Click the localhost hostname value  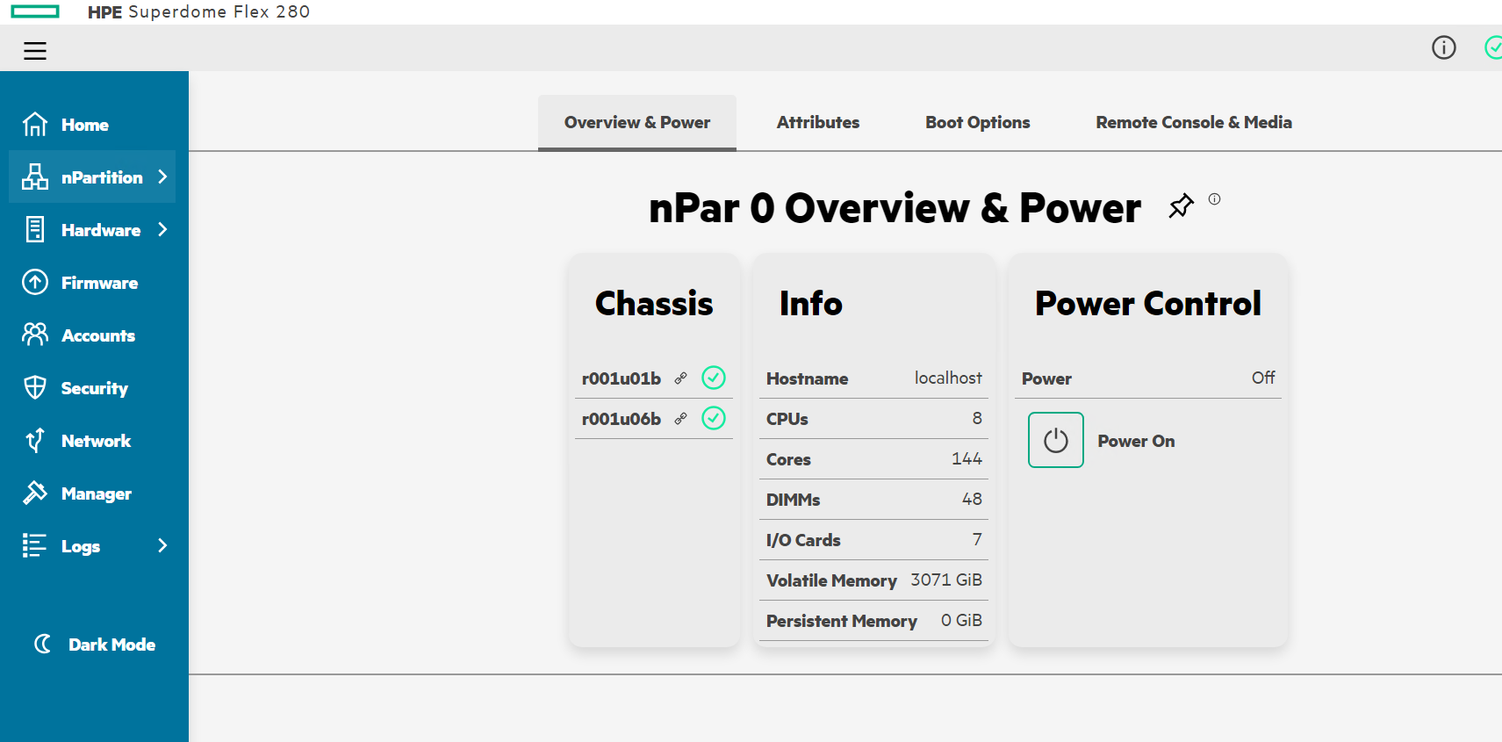tap(948, 378)
